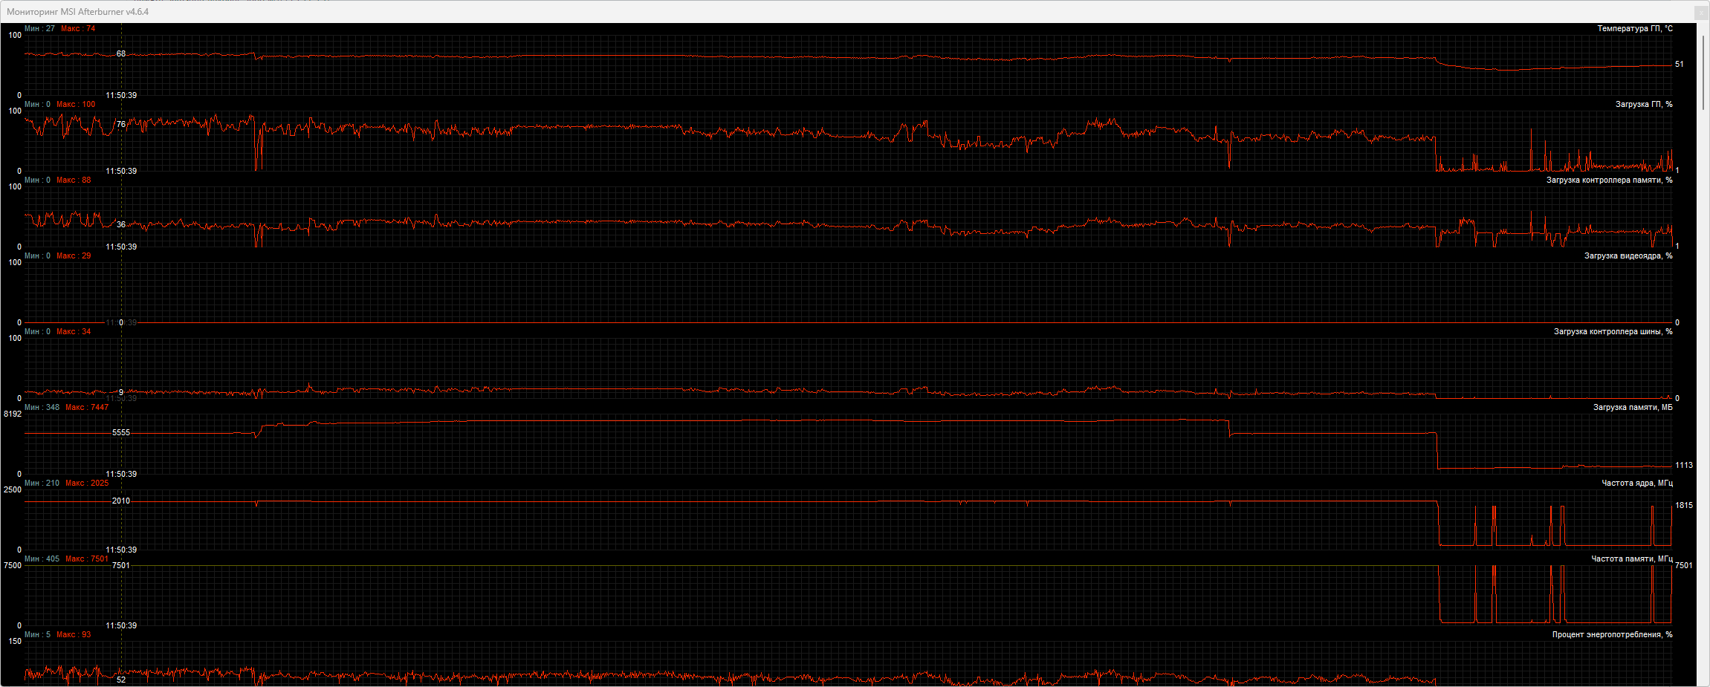This screenshot has height=687, width=1710.
Task: Select the 'Загрузка памяти, МБ' graph title
Action: tap(1633, 408)
